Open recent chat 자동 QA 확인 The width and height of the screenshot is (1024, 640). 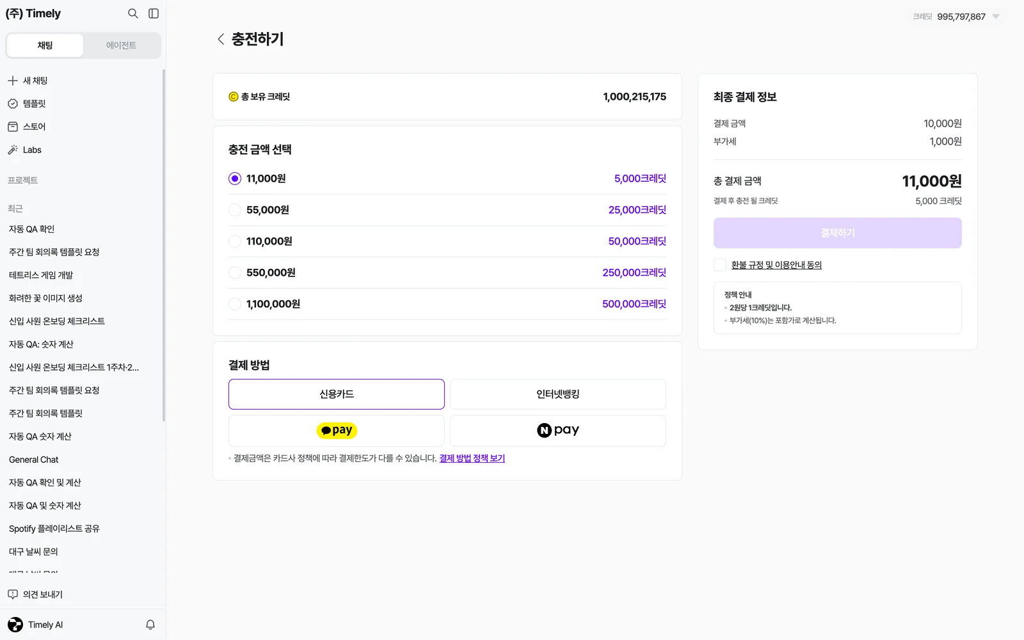[x=32, y=229]
